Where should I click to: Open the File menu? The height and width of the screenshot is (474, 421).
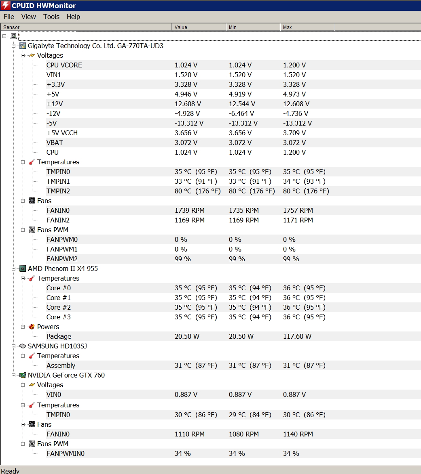[x=9, y=17]
